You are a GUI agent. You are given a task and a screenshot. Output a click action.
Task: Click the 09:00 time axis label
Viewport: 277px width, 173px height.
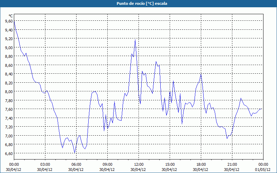point(107,165)
